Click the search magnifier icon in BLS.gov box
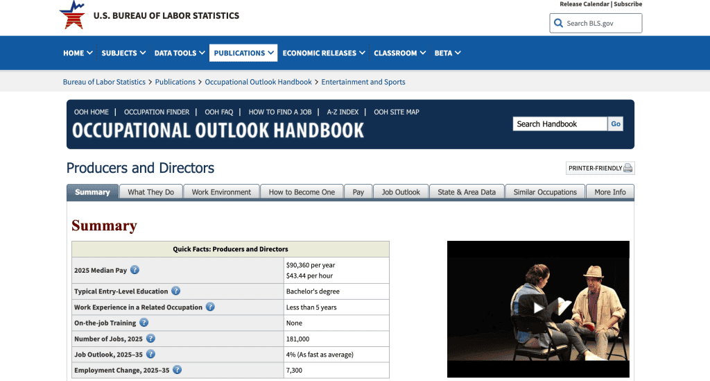710x381 pixels. coord(558,23)
